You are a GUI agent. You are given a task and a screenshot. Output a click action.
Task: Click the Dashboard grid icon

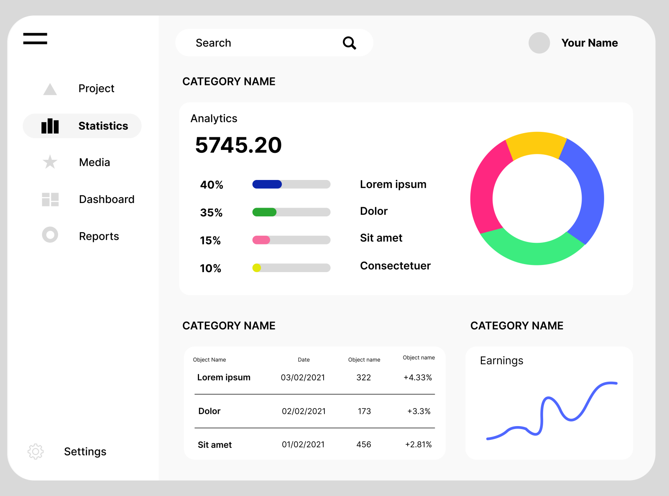click(49, 200)
